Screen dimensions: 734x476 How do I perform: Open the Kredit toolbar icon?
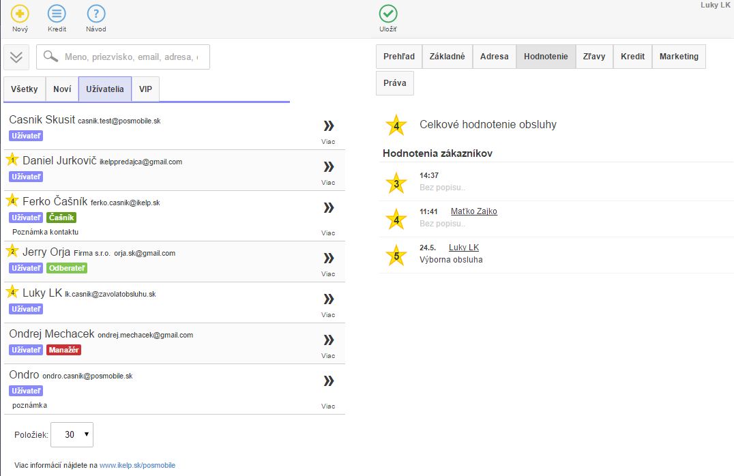coord(57,14)
